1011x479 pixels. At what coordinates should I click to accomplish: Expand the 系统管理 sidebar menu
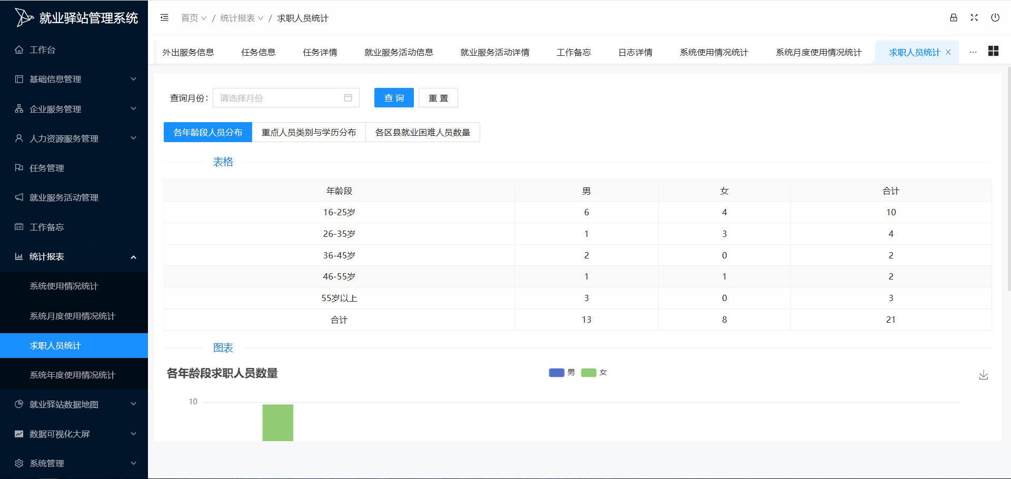(x=74, y=463)
